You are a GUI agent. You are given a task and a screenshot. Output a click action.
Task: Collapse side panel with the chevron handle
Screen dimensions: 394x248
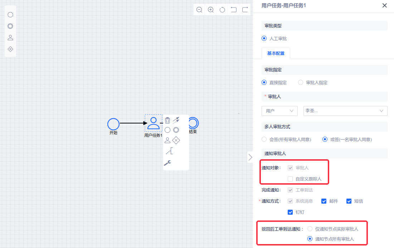pos(250,157)
